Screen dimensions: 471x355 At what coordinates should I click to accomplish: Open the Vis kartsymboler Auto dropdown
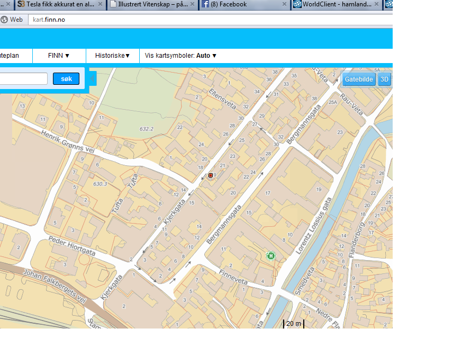pyautogui.click(x=180, y=56)
